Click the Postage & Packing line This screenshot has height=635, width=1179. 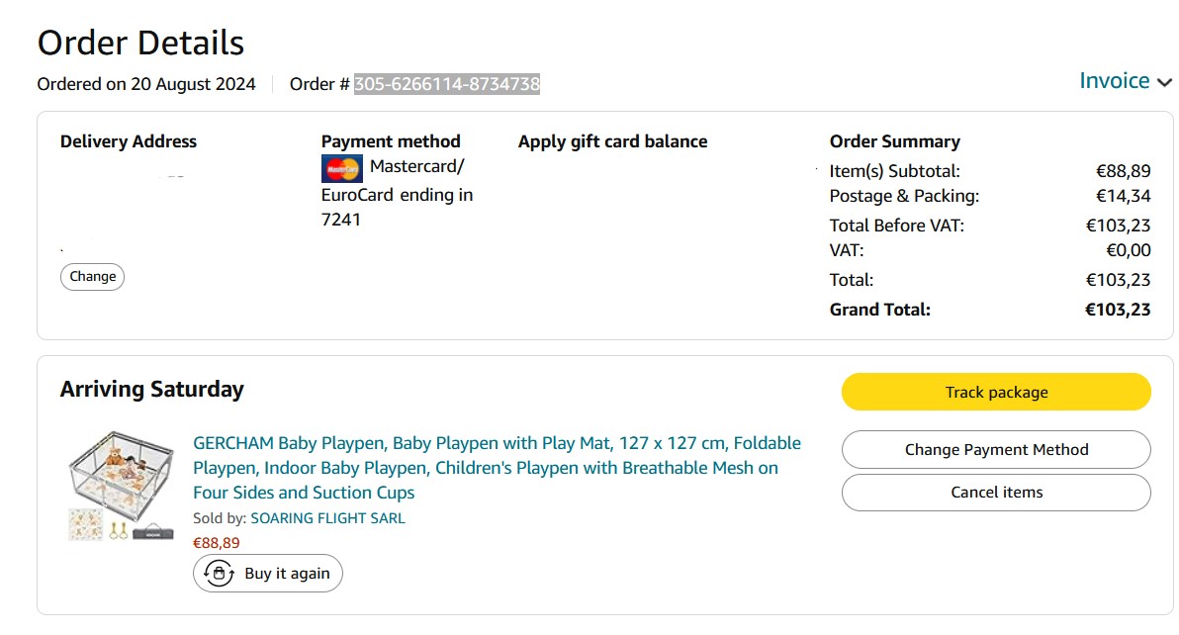[904, 196]
